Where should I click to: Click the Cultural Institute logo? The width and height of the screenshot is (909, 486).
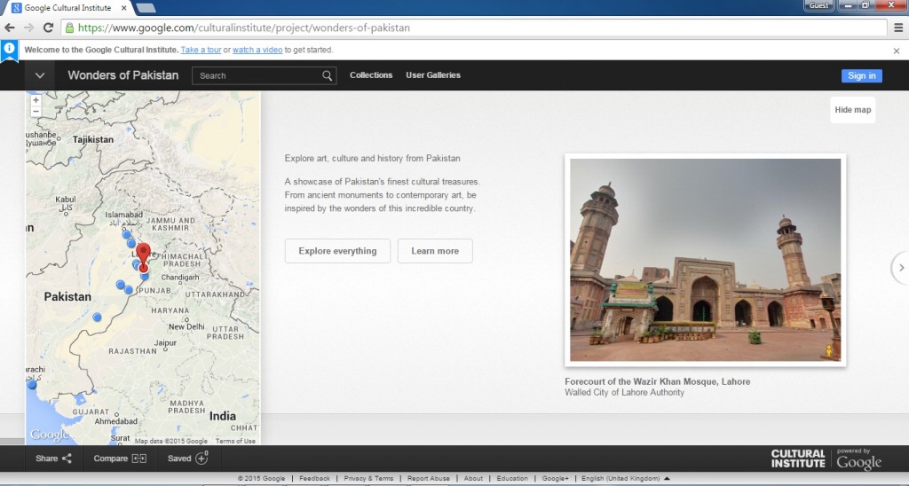point(798,459)
